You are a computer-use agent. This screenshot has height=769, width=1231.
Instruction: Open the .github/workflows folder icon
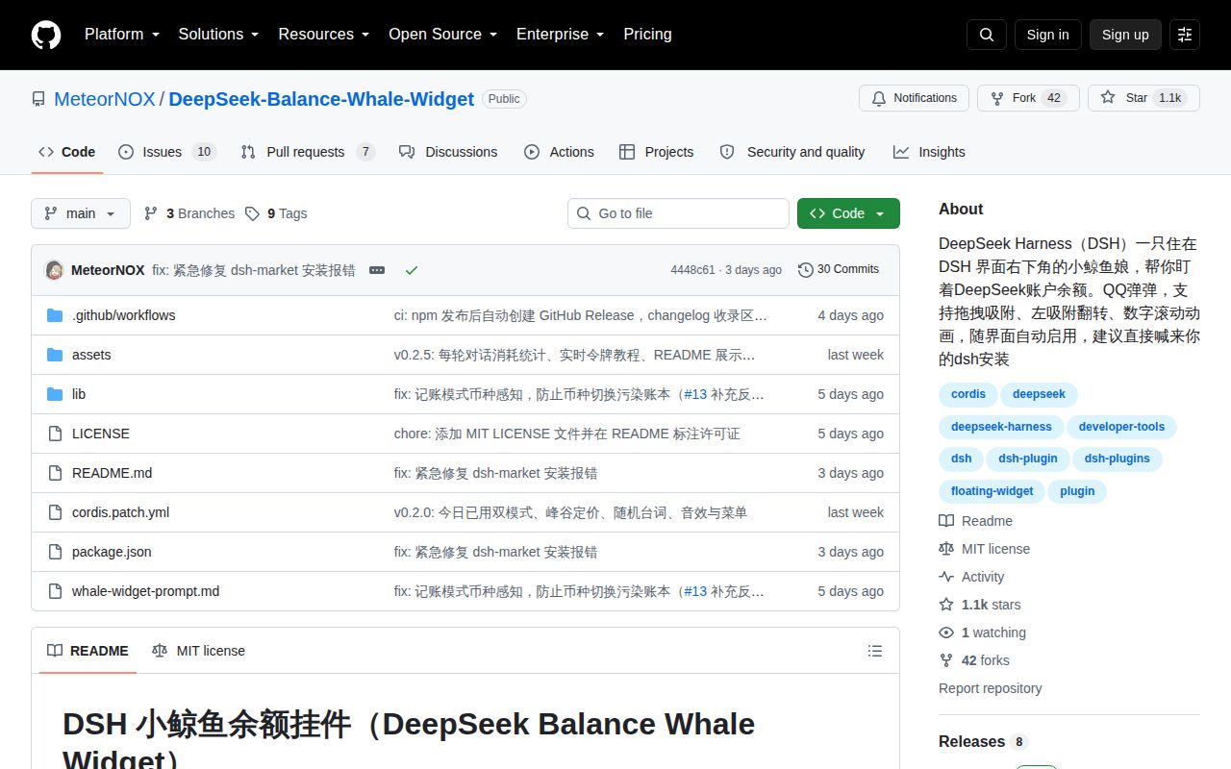55,315
